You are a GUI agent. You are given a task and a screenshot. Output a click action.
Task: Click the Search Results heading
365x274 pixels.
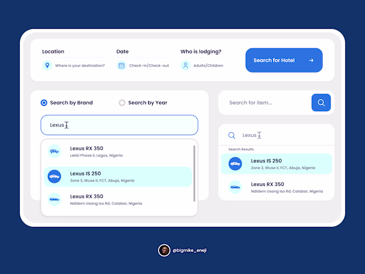click(x=241, y=149)
